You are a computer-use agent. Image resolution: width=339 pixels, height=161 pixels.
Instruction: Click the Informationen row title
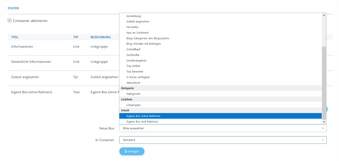tap(22, 47)
